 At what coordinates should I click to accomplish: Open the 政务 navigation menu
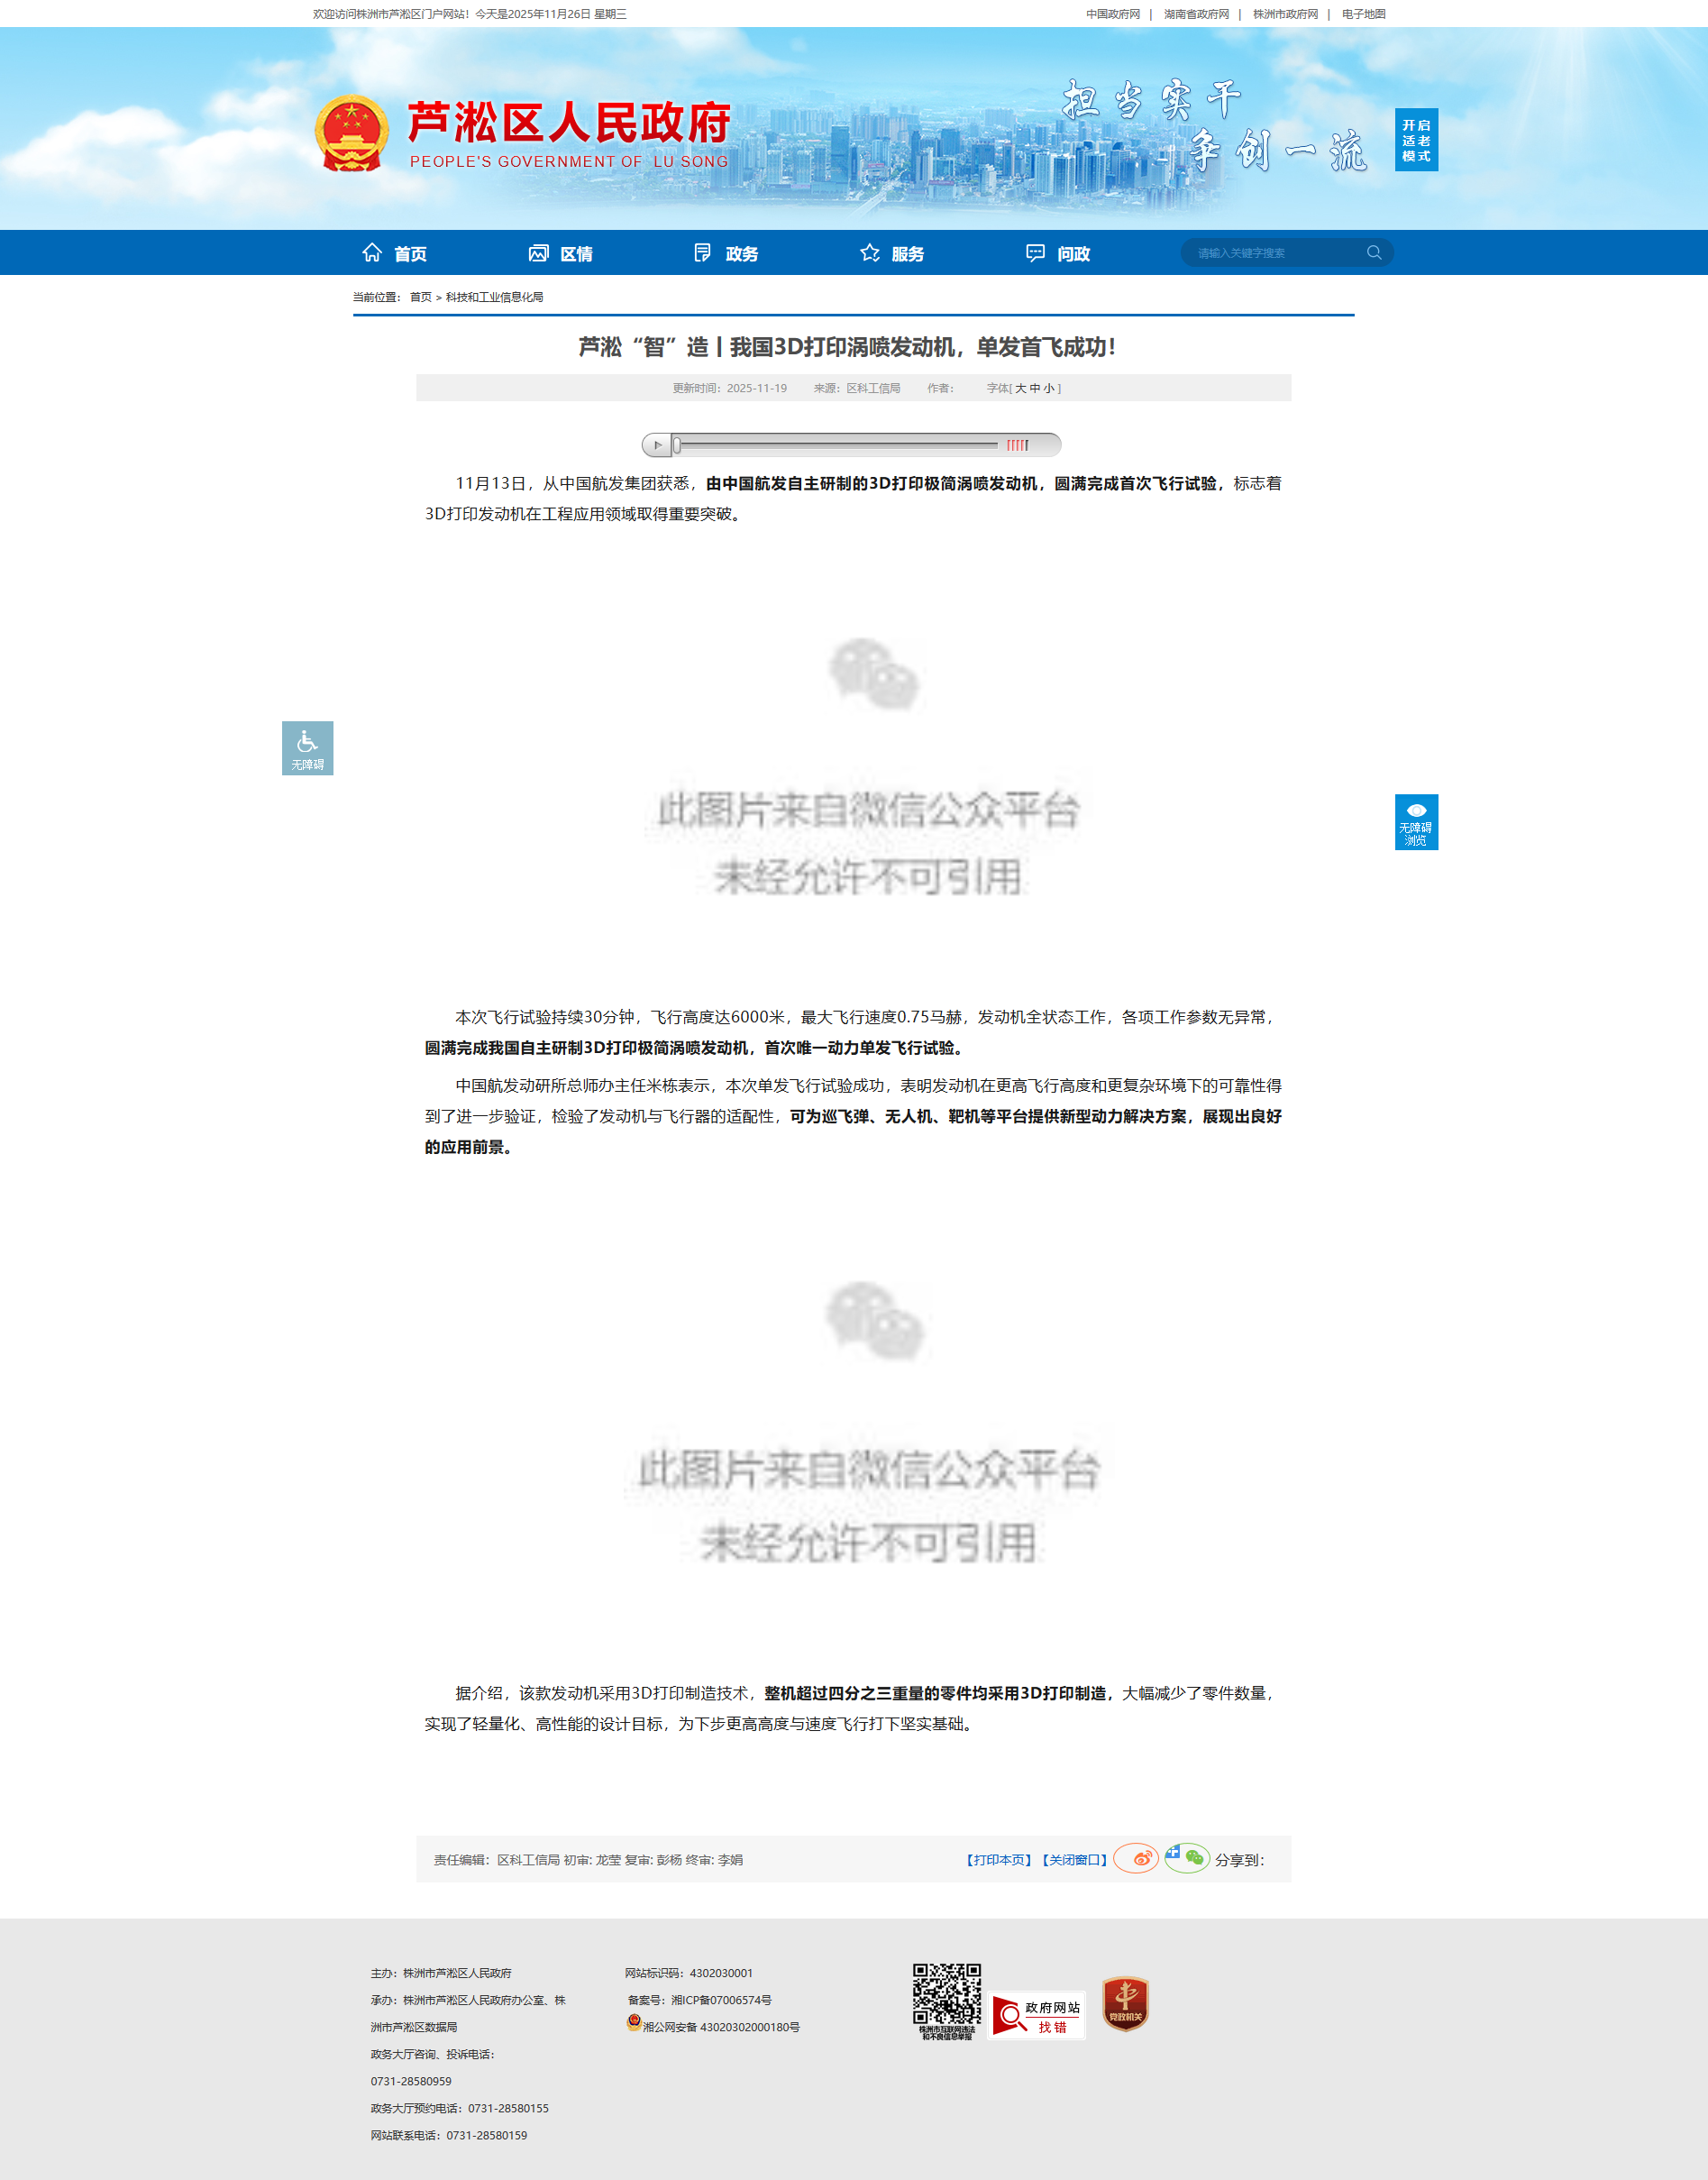[726, 254]
